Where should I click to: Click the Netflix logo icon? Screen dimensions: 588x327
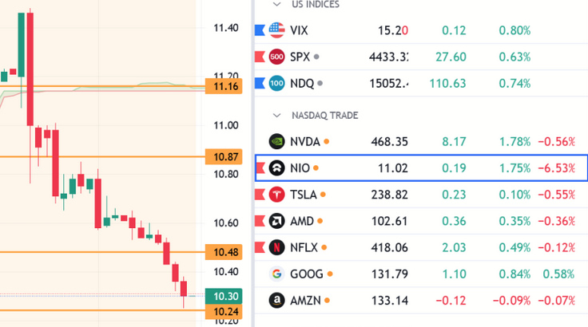tap(277, 247)
